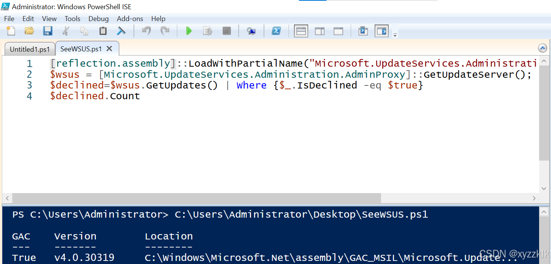The image size is (551, 264).
Task: Toggle command add-on pane icon
Action: coord(382,31)
